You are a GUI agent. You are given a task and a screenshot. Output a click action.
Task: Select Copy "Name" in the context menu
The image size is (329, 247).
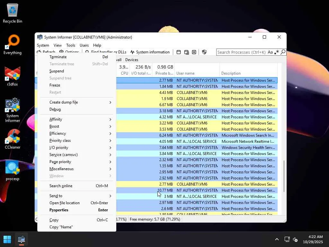click(x=77, y=227)
